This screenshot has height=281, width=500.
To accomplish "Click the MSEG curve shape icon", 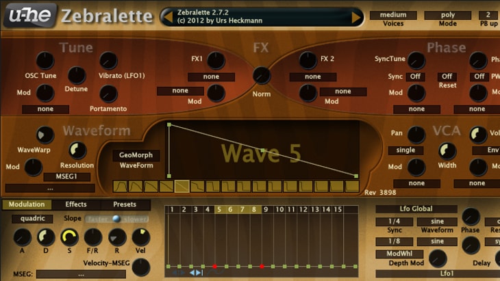I will tap(216, 273).
